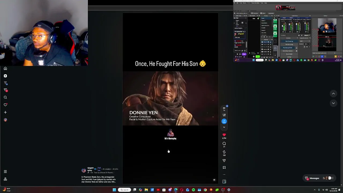Share the video with the arrow icon
The width and height of the screenshot is (343, 193).
pos(224,161)
